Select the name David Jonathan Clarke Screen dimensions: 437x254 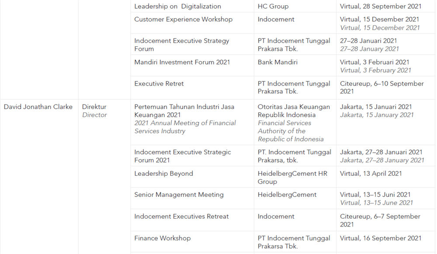(38, 107)
